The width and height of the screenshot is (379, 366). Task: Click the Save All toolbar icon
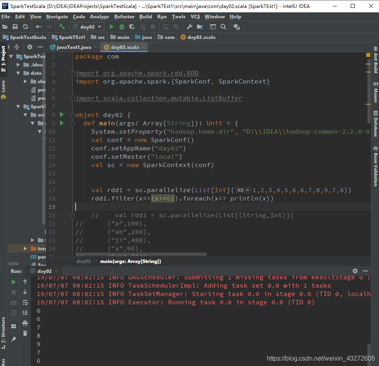click(x=15, y=27)
